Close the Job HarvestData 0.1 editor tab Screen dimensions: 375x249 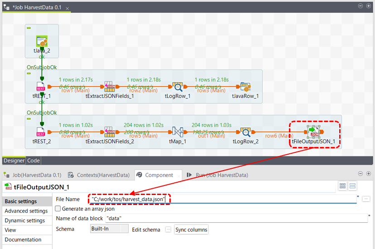click(x=67, y=8)
